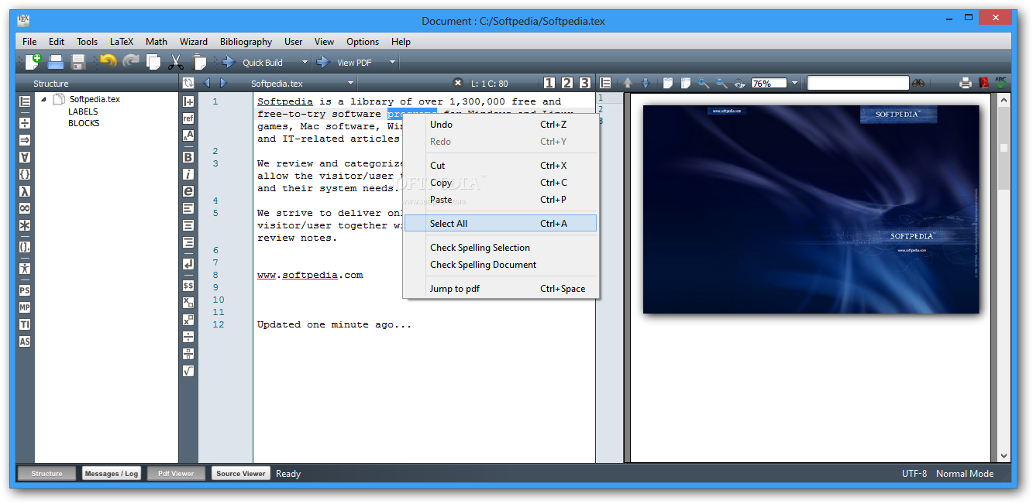Click the superscript x icon
The width and height of the screenshot is (1033, 504).
(x=188, y=320)
